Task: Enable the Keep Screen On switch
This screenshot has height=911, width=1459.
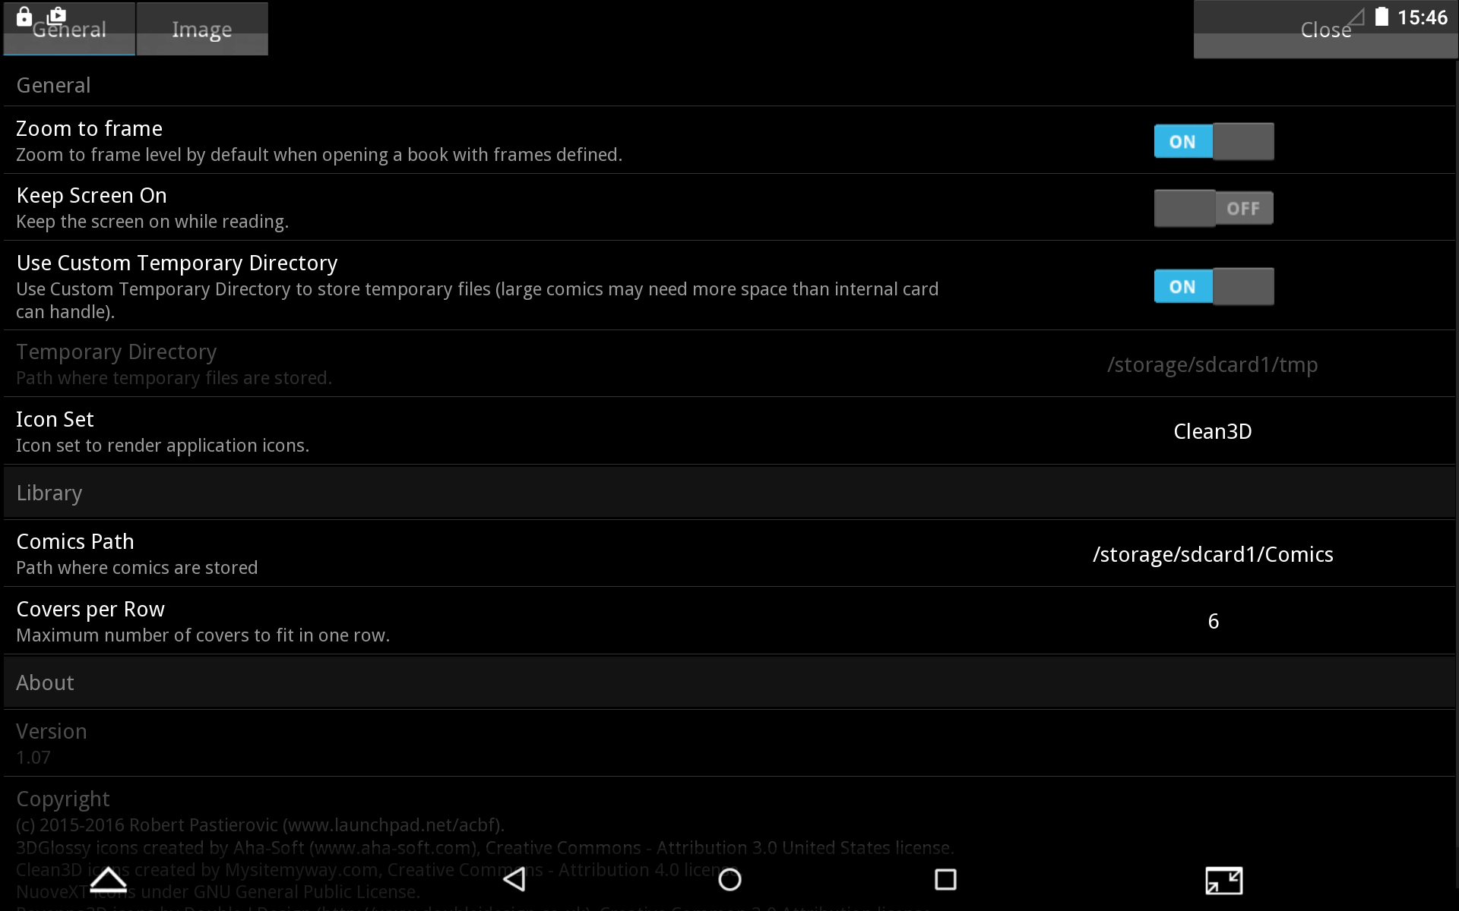Action: [1214, 208]
